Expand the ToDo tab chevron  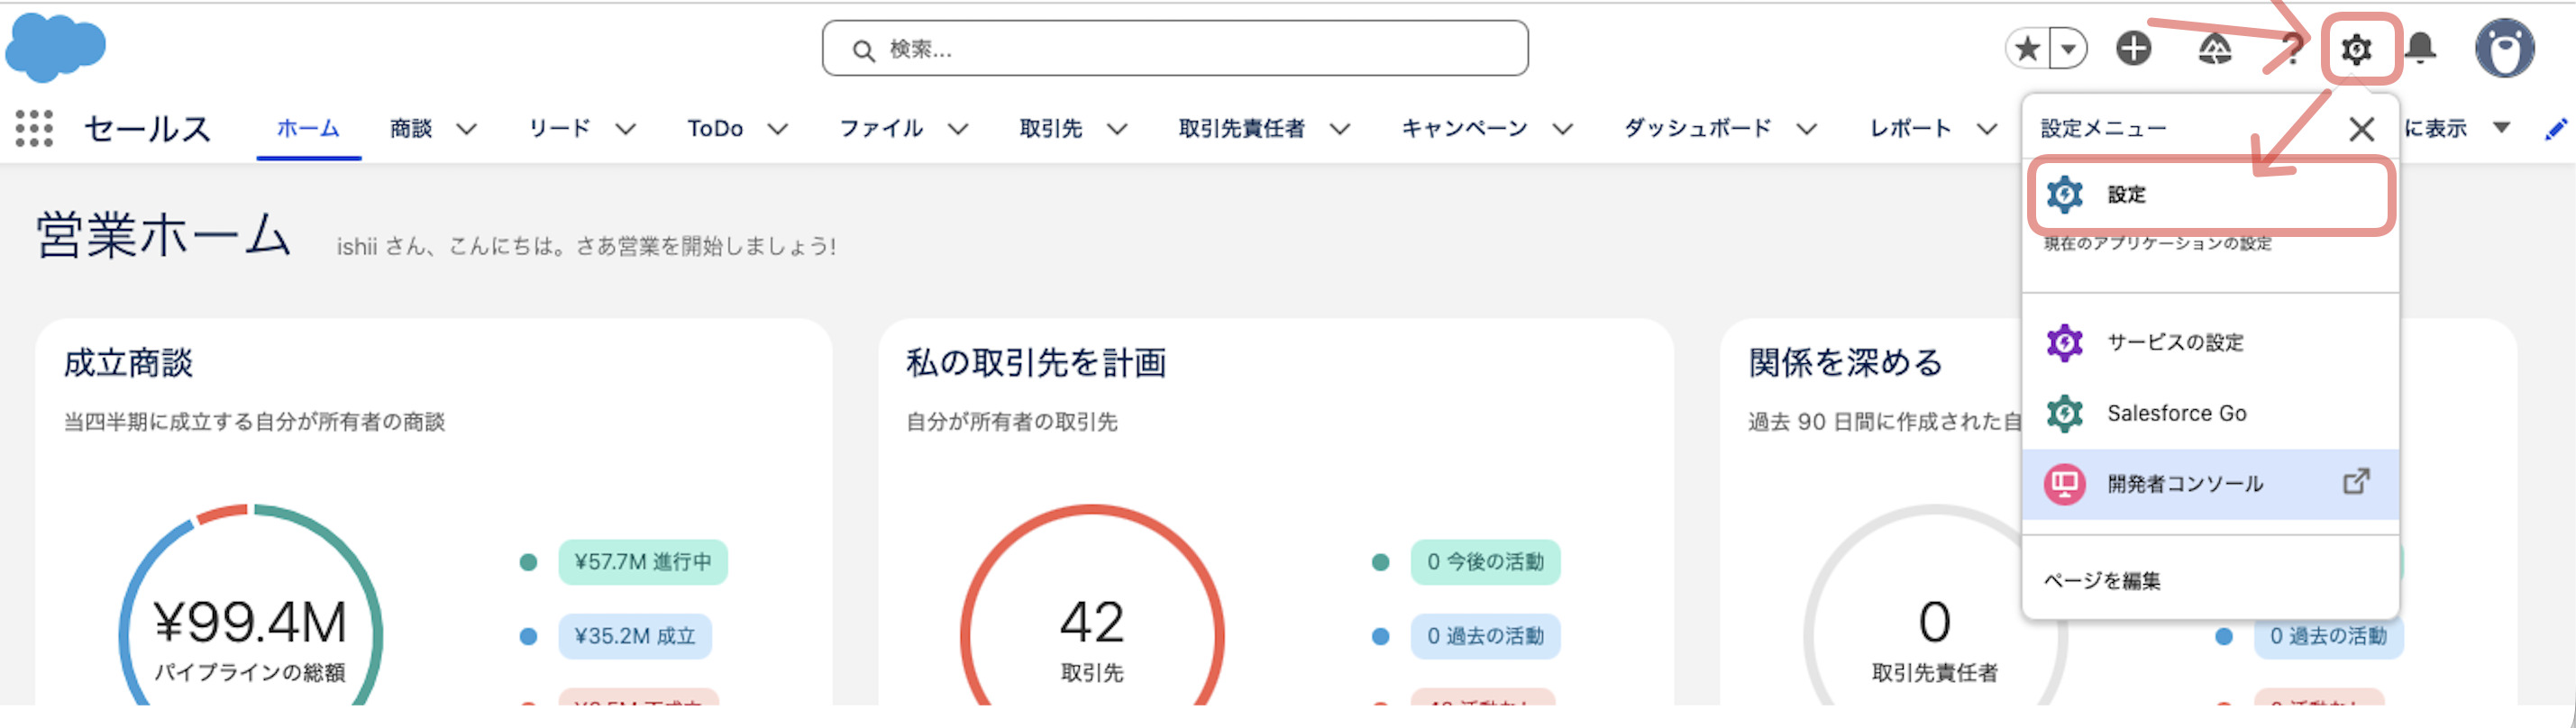(778, 129)
